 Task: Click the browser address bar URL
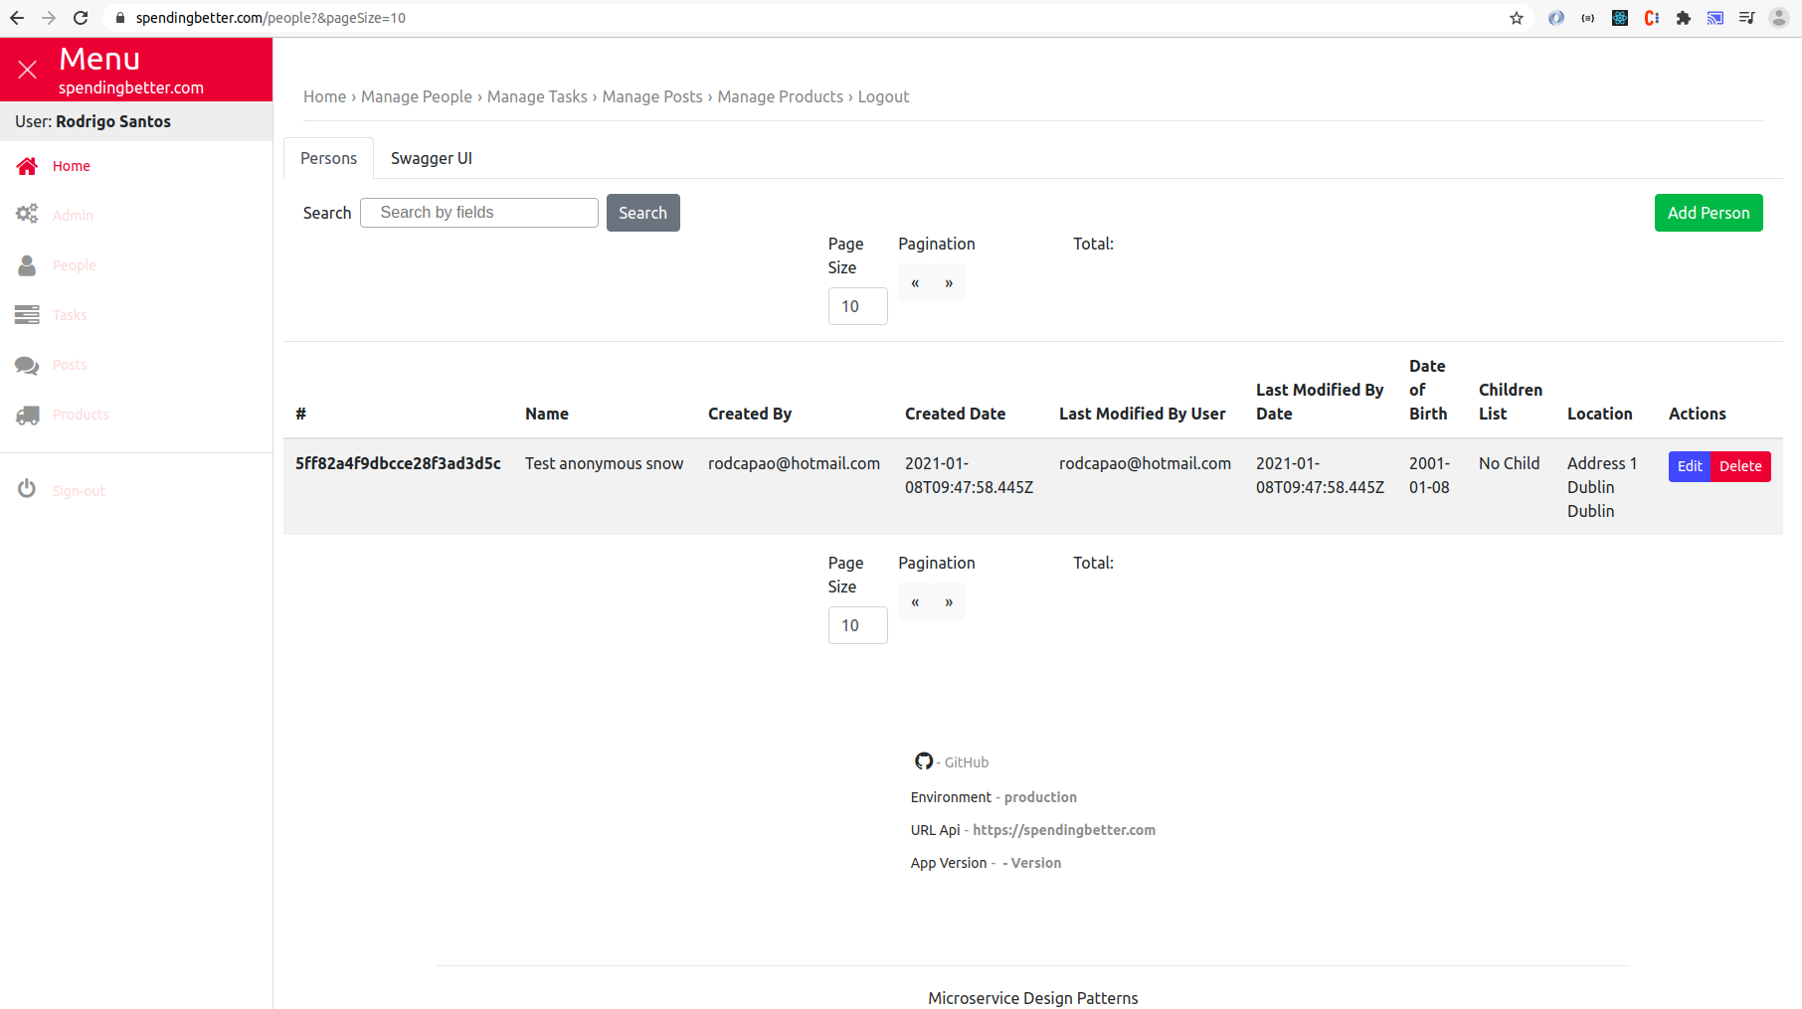pos(270,18)
